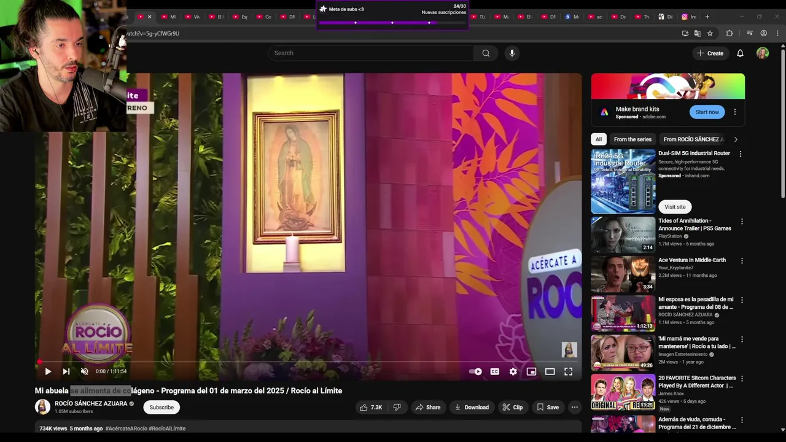Open Tides of Annihilation trailer thumbnail
Screen dimensions: 786x442
(623, 234)
